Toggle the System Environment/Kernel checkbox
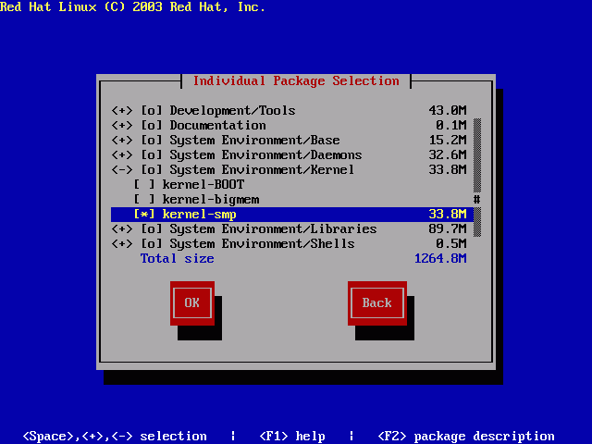The image size is (592, 444). click(x=152, y=169)
